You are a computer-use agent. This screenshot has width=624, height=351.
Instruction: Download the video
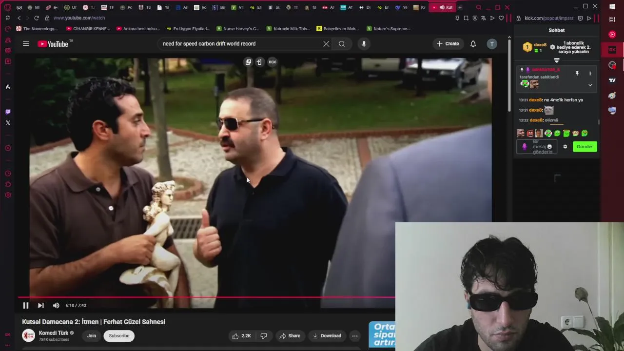coord(327,336)
